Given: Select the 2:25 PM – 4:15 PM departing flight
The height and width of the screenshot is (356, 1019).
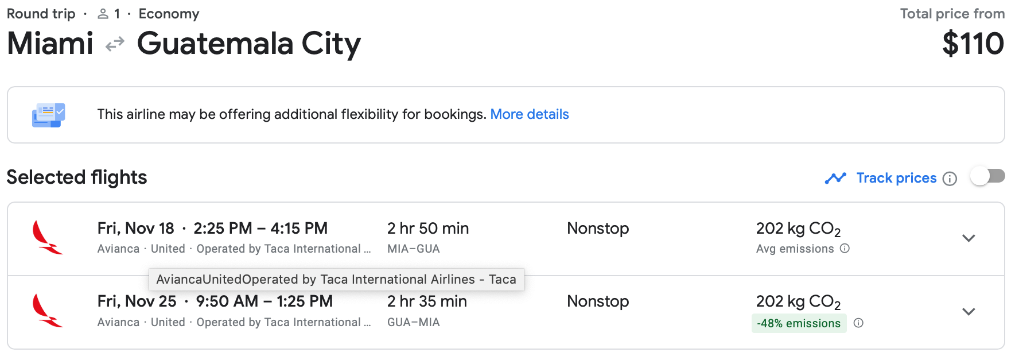Looking at the screenshot, I should tap(260, 229).
